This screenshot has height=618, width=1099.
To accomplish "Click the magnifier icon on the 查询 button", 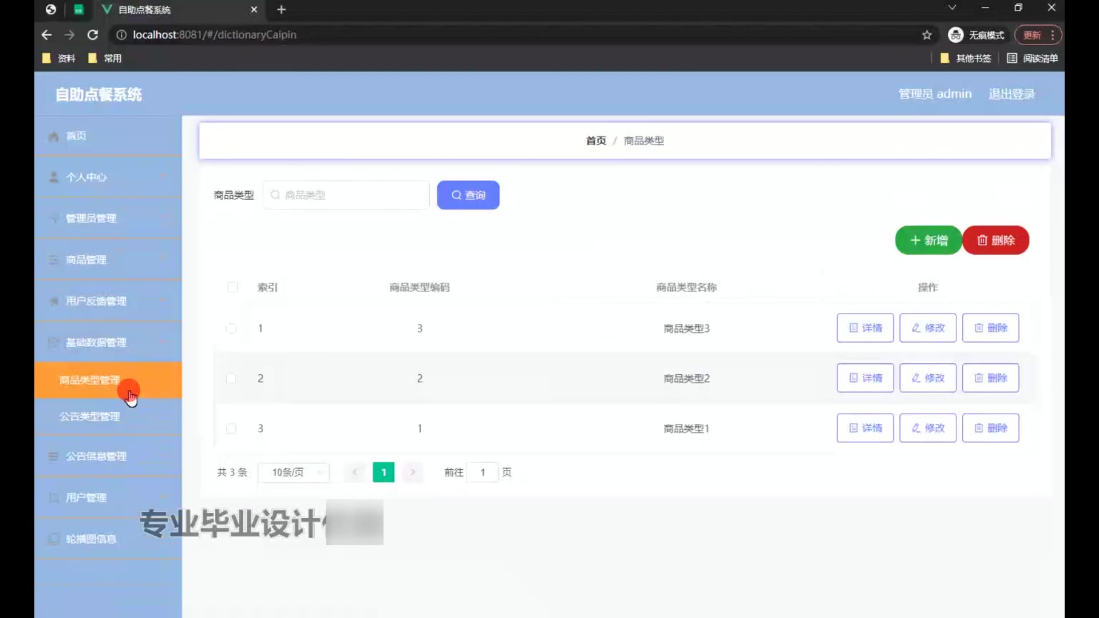I will [x=456, y=195].
